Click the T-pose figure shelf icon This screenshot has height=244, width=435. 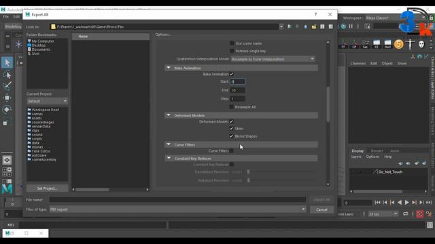point(410,44)
